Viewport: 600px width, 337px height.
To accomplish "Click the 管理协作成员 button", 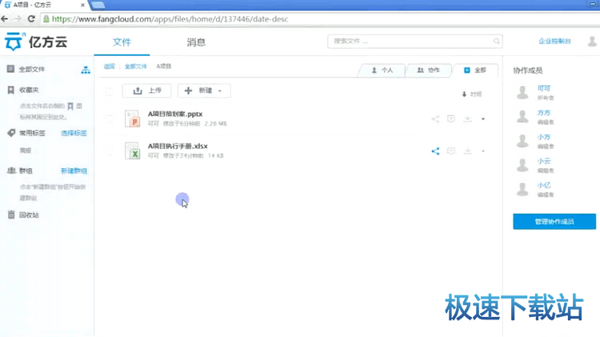I will [554, 222].
